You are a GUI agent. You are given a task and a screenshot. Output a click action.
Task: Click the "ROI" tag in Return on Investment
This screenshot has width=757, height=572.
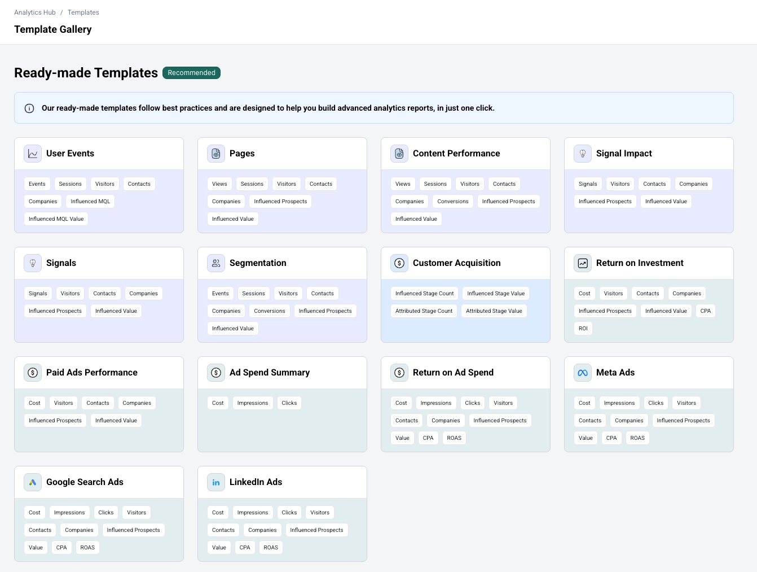[x=583, y=329]
